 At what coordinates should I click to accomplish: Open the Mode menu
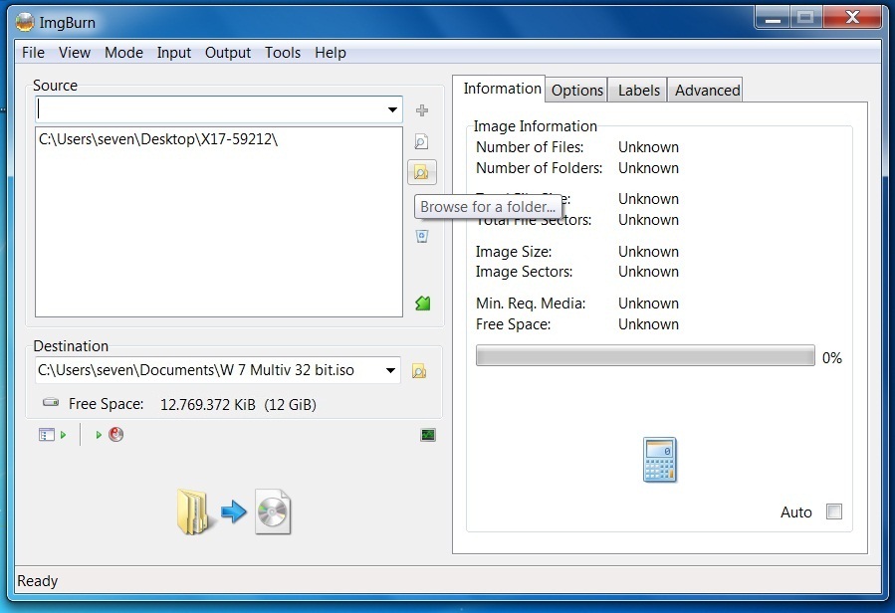(x=123, y=53)
